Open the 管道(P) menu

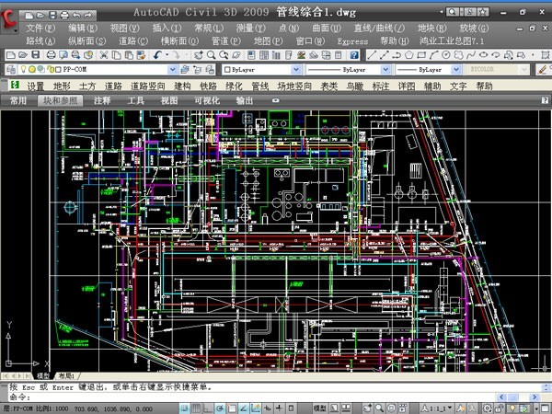coord(226,41)
